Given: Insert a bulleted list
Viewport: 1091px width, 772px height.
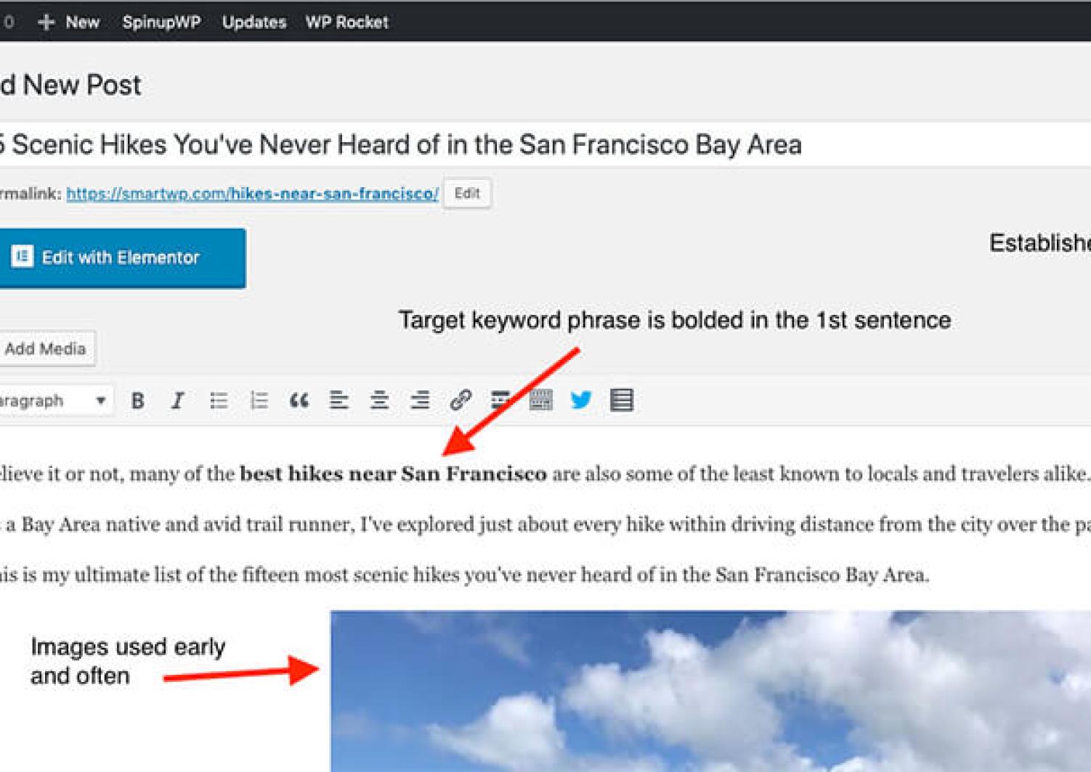Looking at the screenshot, I should (219, 401).
